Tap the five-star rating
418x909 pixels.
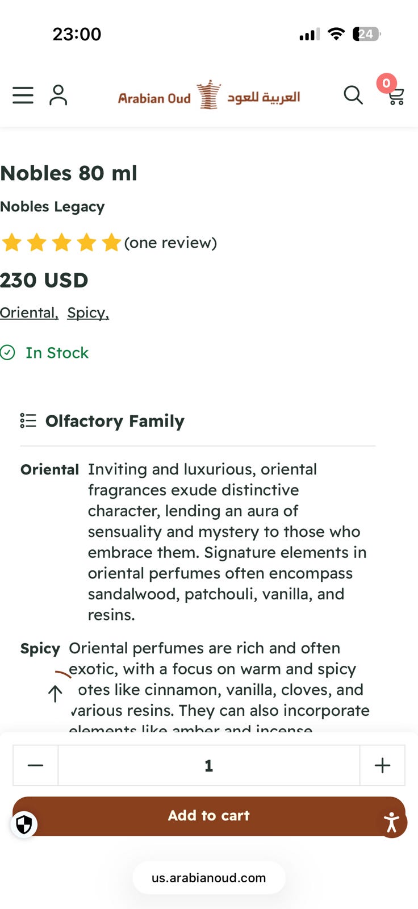click(61, 243)
